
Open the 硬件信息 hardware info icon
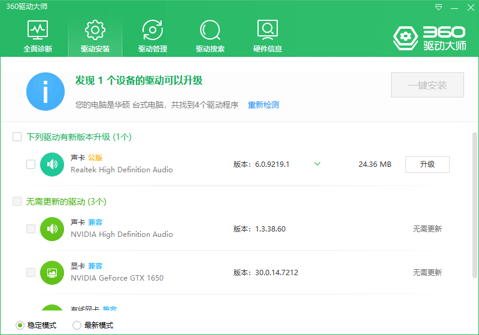point(267,29)
